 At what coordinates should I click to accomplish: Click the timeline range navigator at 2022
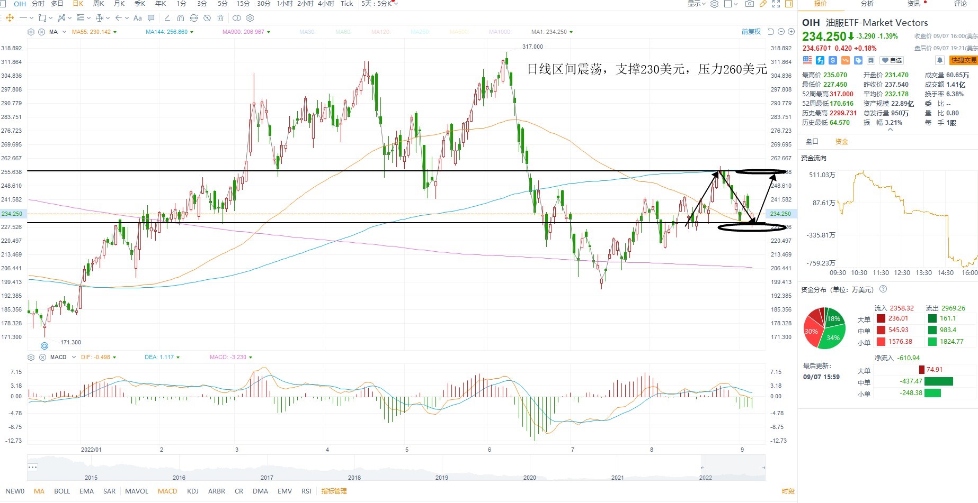click(732, 468)
